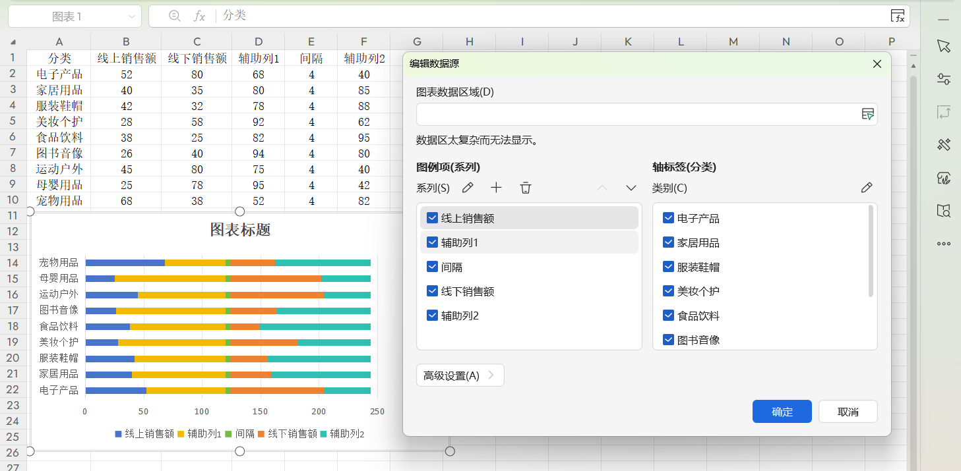Screen dimensions: 961x471
Task: Open more options via the ellipsis in sidebar
Action: click(943, 244)
